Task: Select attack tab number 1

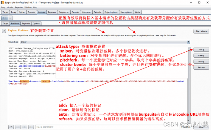Action: coord(4,18)
